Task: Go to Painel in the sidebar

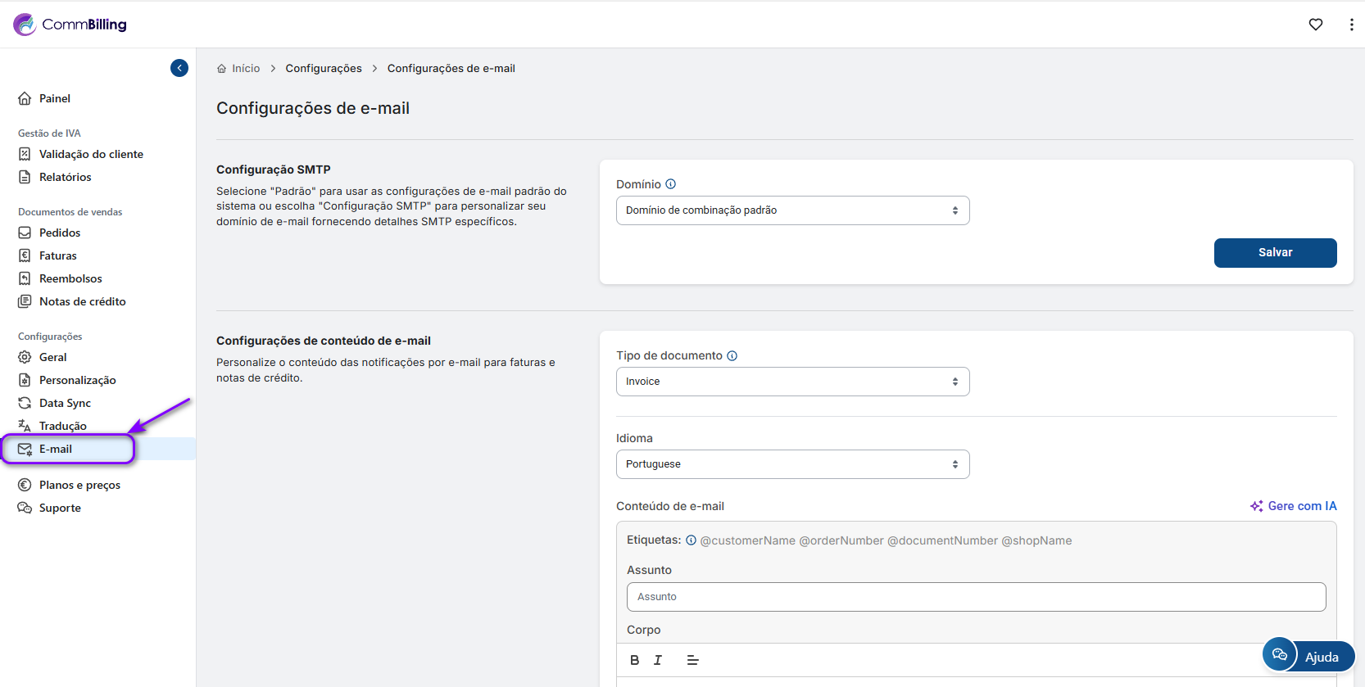Action: tap(55, 98)
